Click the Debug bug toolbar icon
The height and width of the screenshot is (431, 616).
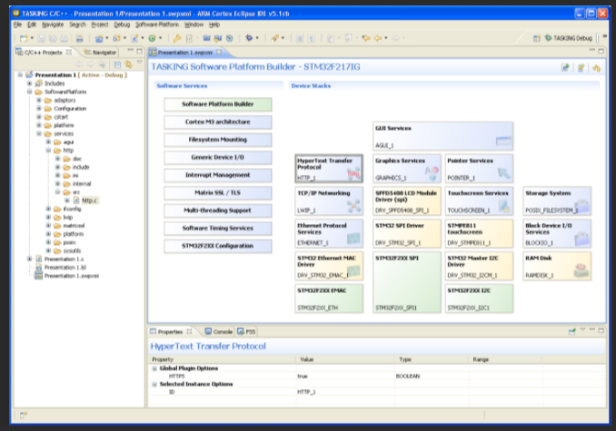pyautogui.click(x=249, y=38)
